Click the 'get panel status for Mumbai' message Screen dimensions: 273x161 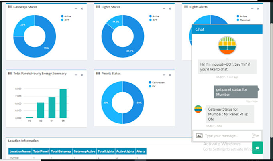click(x=236, y=92)
